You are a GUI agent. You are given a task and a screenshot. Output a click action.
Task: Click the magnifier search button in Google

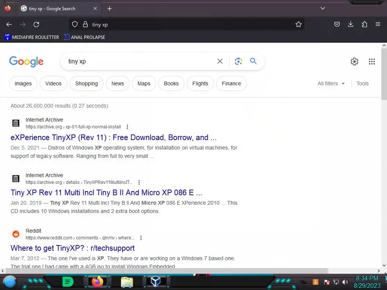tap(253, 61)
